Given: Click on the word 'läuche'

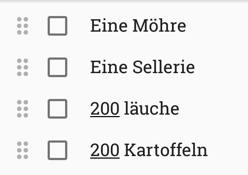Looking at the screenshot, I should (151, 109).
